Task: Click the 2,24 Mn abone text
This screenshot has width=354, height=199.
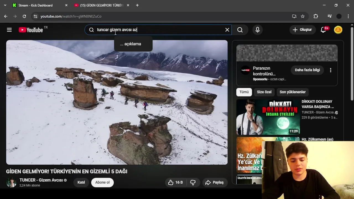Action: click(30, 185)
